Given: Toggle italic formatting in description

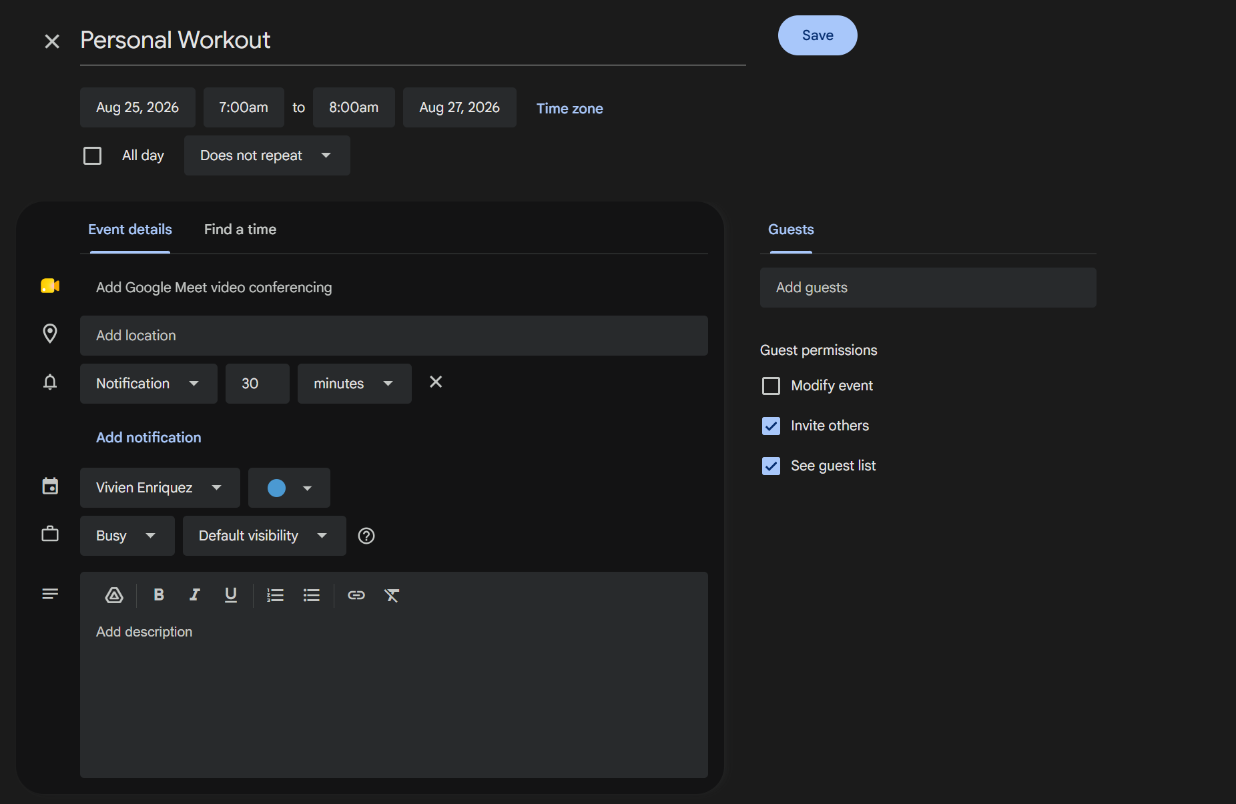Looking at the screenshot, I should [x=195, y=595].
